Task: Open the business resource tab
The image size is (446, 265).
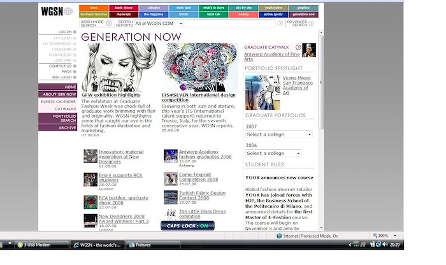Action: click(94, 14)
